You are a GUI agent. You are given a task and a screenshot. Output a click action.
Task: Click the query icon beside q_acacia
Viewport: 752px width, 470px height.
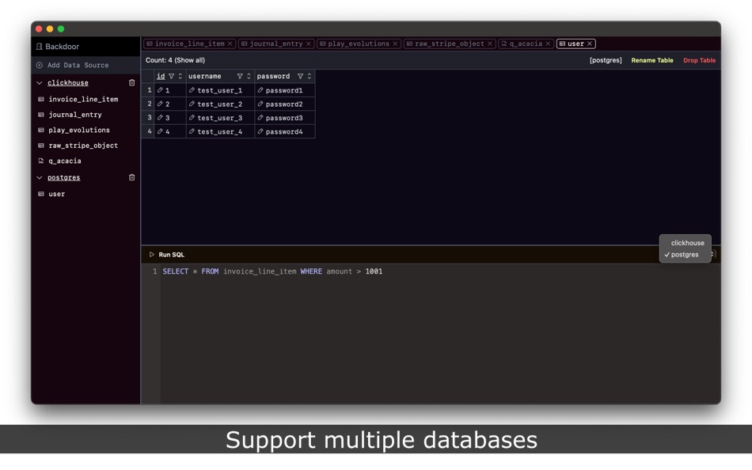coord(40,161)
